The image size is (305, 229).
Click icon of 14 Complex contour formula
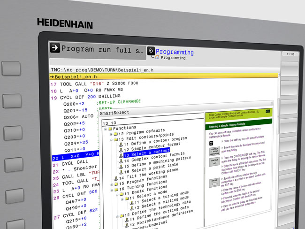(x=121, y=161)
